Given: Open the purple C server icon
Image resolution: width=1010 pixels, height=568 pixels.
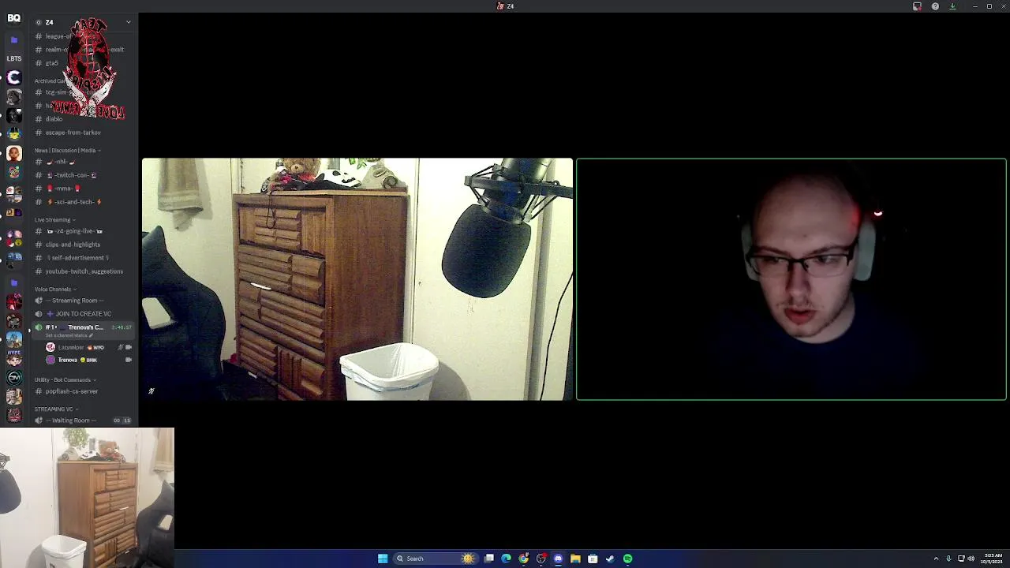Looking at the screenshot, I should (13, 77).
